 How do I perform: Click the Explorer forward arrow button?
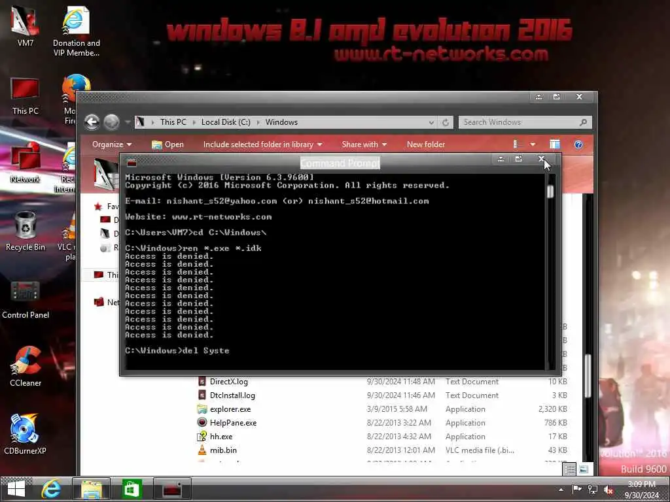111,122
